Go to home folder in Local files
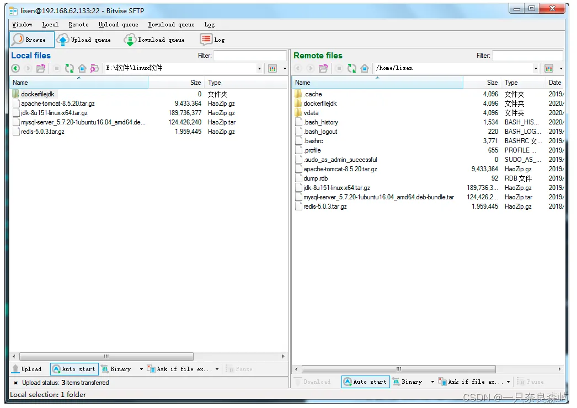This screenshot has height=408, width=577. pos(82,68)
